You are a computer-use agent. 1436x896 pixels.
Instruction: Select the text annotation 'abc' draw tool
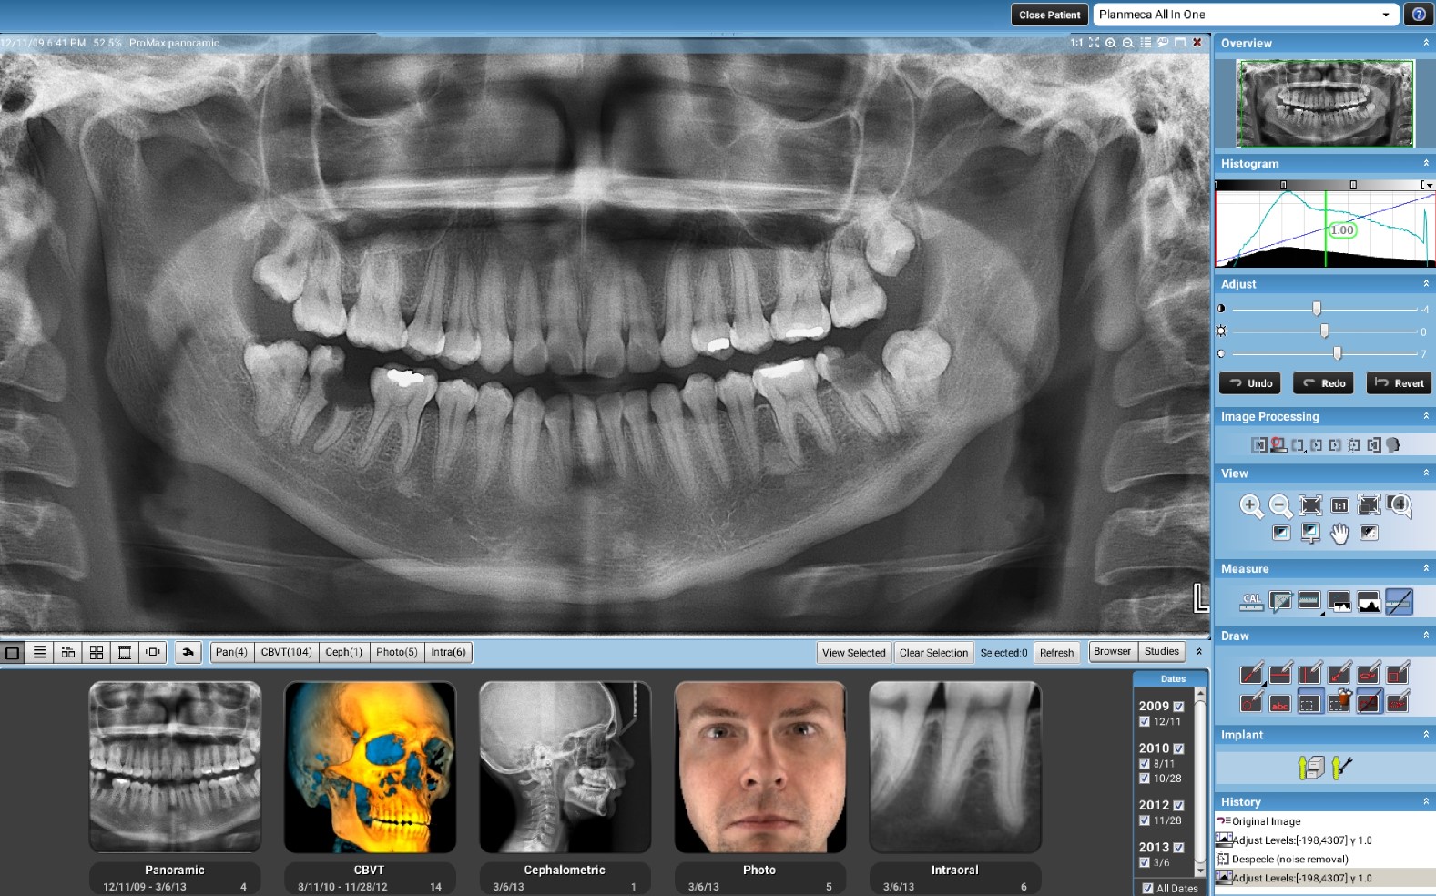click(x=1280, y=703)
